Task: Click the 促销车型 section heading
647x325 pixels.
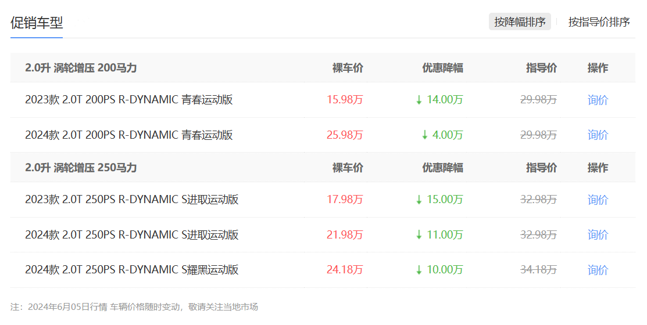Action: point(37,23)
